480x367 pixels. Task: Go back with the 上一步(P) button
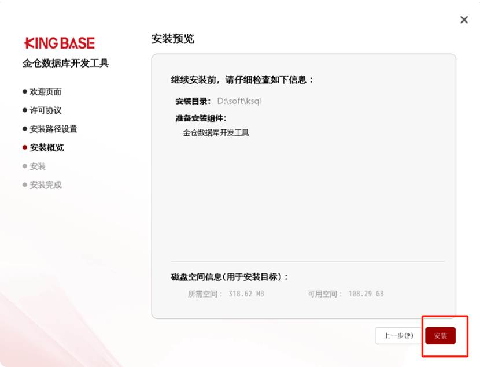pyautogui.click(x=398, y=336)
